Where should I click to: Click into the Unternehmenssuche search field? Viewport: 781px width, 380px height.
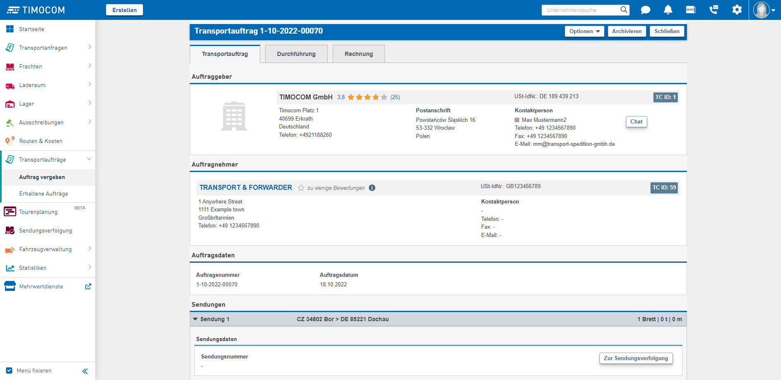click(x=580, y=10)
